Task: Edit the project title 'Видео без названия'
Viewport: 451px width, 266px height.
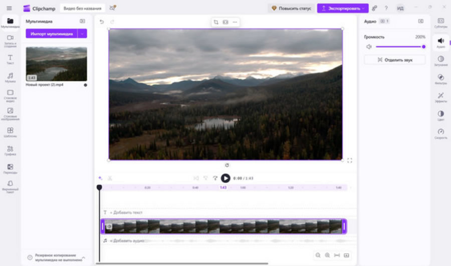Action: tap(82, 9)
